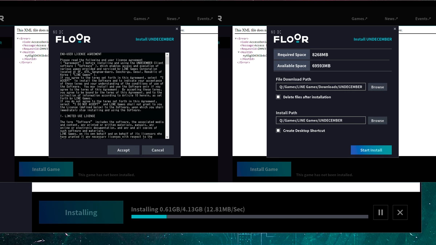Screen dimensions: 436x245
Task: Click "This game has not been installed." below install path dialog
Action: [324, 175]
